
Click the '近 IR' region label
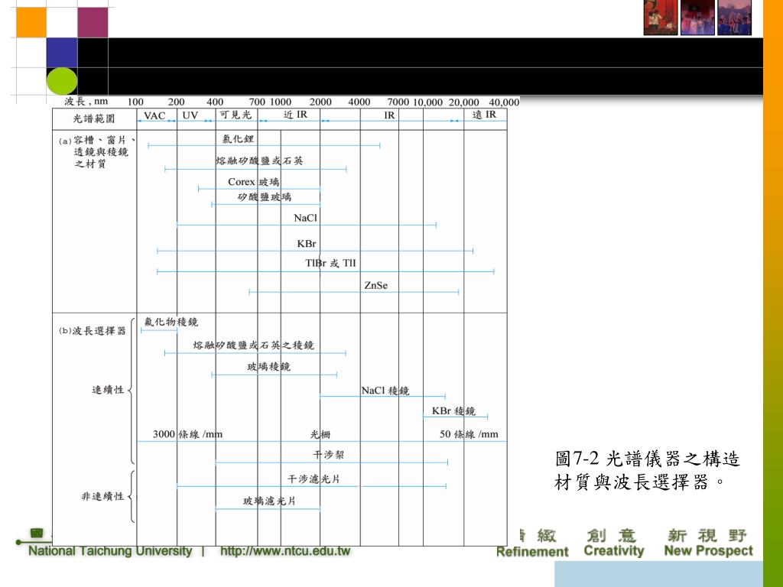[295, 115]
